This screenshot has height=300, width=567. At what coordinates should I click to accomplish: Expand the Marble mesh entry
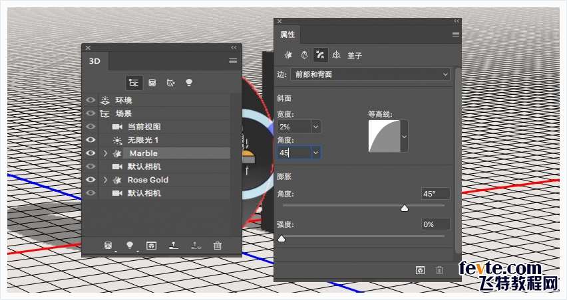pyautogui.click(x=105, y=153)
